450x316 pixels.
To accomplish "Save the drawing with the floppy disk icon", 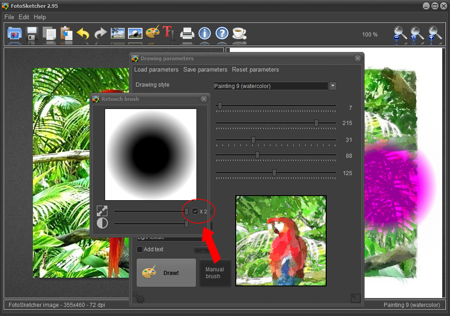I will click(x=32, y=34).
